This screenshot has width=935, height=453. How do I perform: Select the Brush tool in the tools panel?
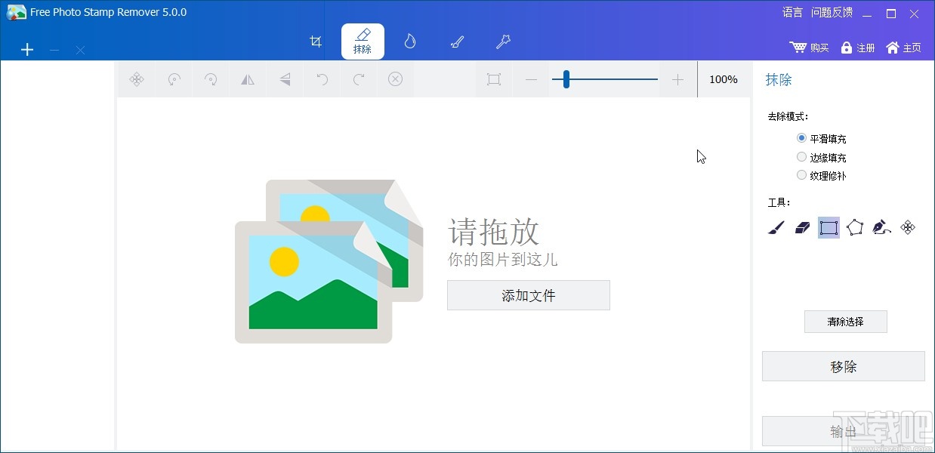pyautogui.click(x=776, y=227)
